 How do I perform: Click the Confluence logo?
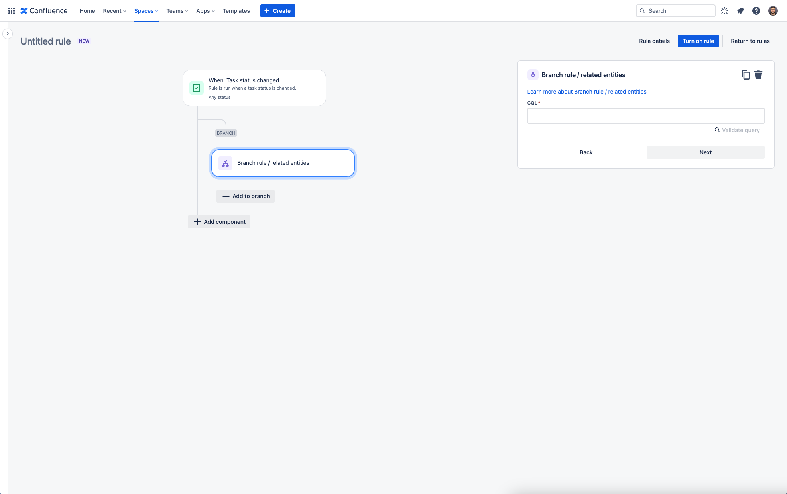point(44,11)
